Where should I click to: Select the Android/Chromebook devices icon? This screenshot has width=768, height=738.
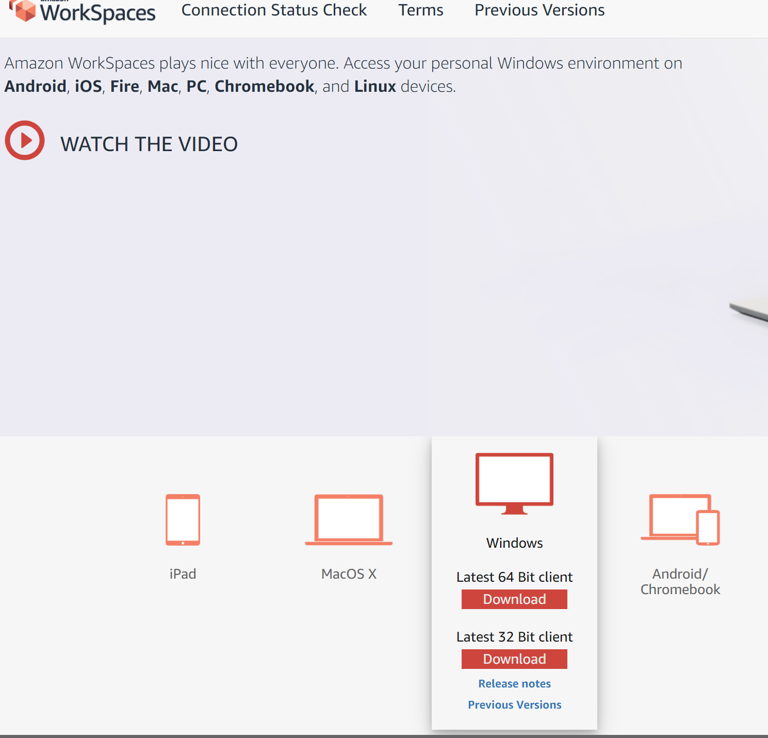tap(680, 520)
